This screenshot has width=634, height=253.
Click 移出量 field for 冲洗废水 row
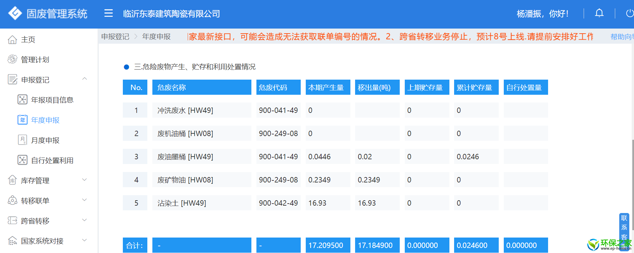pyautogui.click(x=377, y=110)
